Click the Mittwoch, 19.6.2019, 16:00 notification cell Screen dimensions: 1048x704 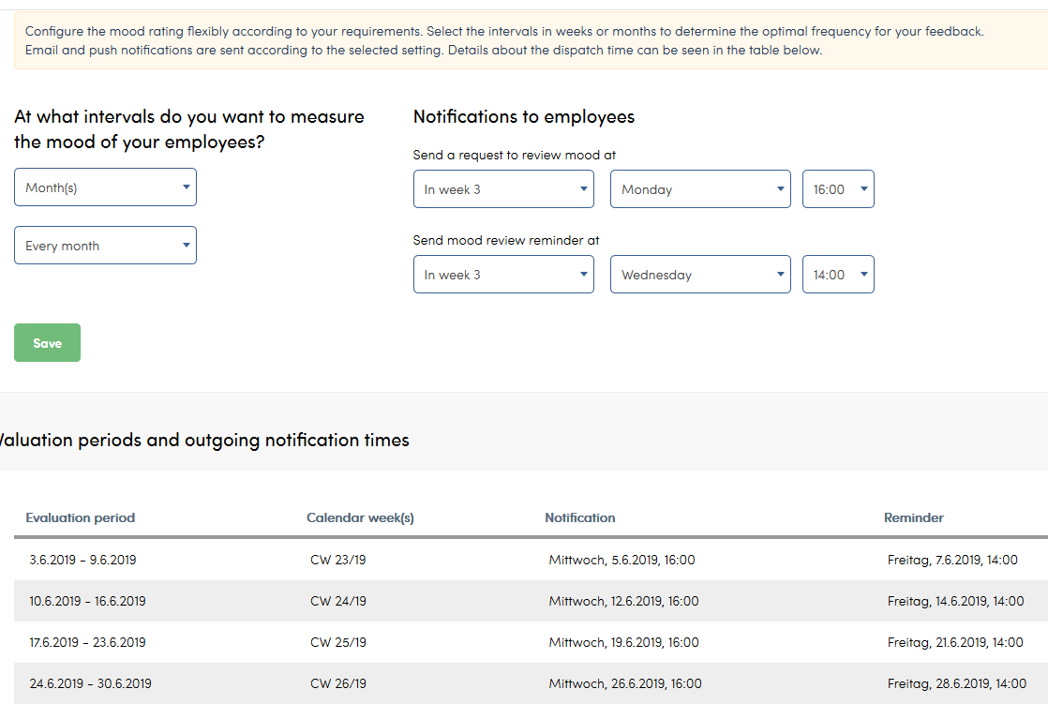623,642
